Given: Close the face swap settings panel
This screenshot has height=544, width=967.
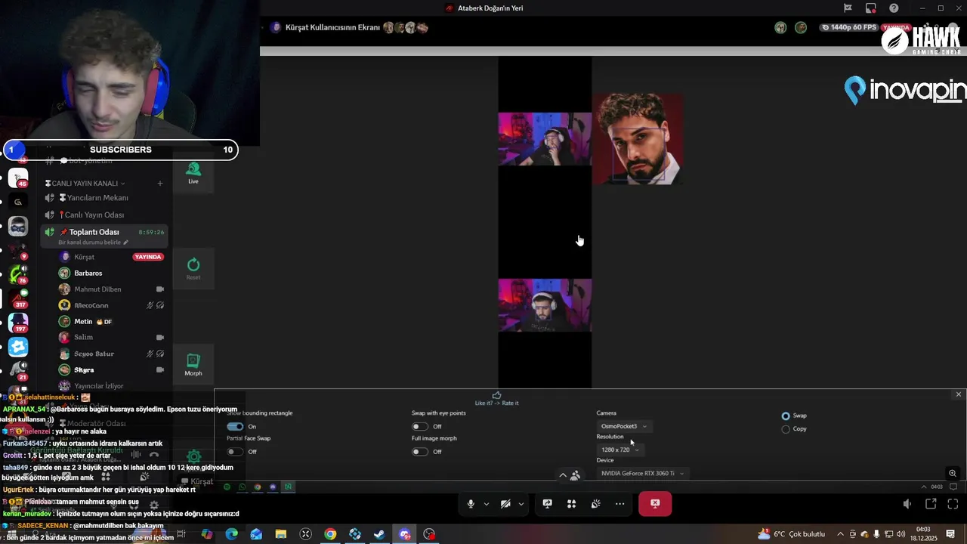Looking at the screenshot, I should (959, 394).
